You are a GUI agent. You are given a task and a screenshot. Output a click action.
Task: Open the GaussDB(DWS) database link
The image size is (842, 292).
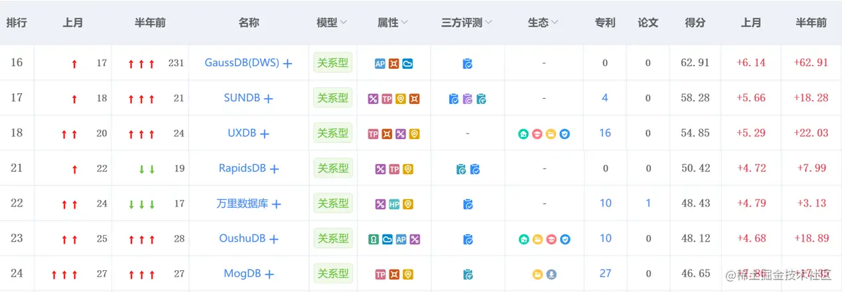[242, 63]
